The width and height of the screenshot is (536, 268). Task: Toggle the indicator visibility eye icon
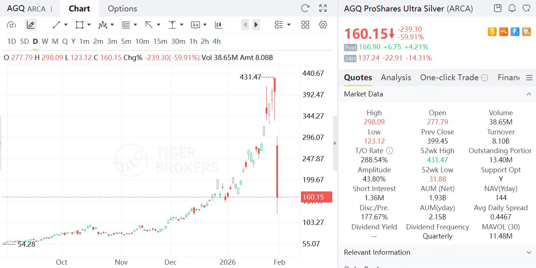click(x=11, y=25)
